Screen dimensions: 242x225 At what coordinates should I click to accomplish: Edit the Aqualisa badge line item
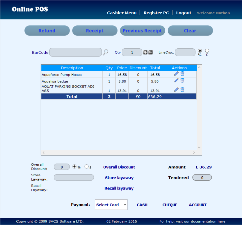coord(176,80)
